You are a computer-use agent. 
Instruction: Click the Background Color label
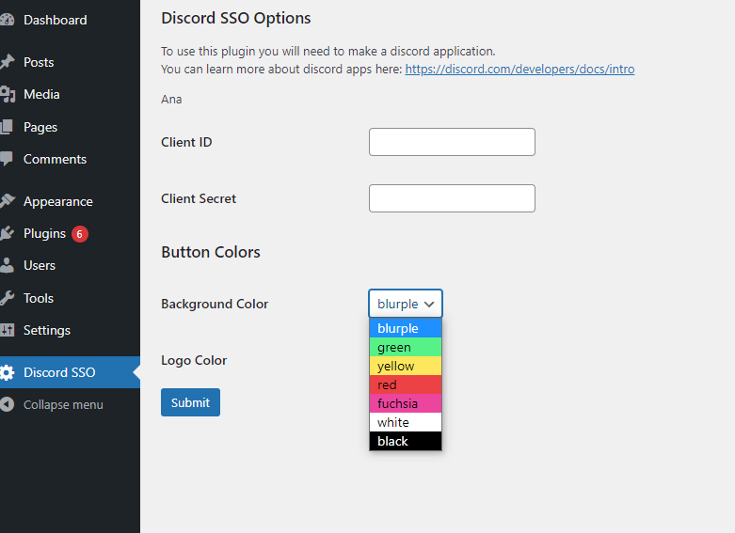click(215, 305)
